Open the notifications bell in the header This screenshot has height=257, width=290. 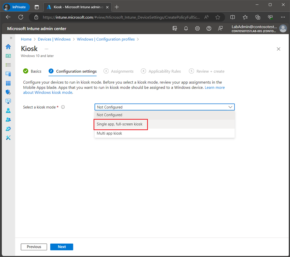(186, 28)
